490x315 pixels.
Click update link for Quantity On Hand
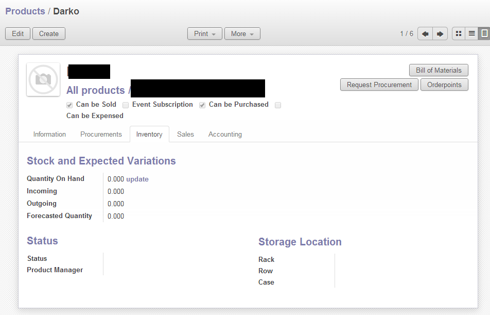click(x=137, y=179)
